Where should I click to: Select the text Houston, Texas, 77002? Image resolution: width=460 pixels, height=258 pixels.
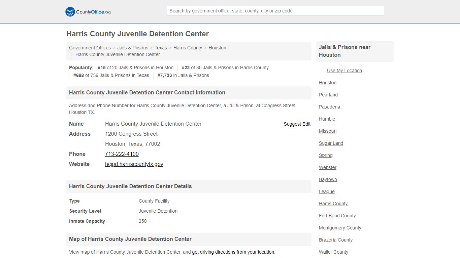133,144
